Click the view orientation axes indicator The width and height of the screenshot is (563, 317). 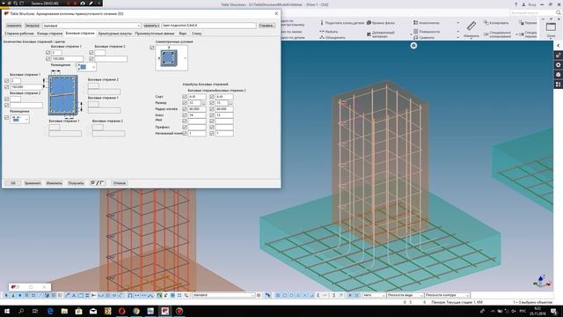pos(543,281)
